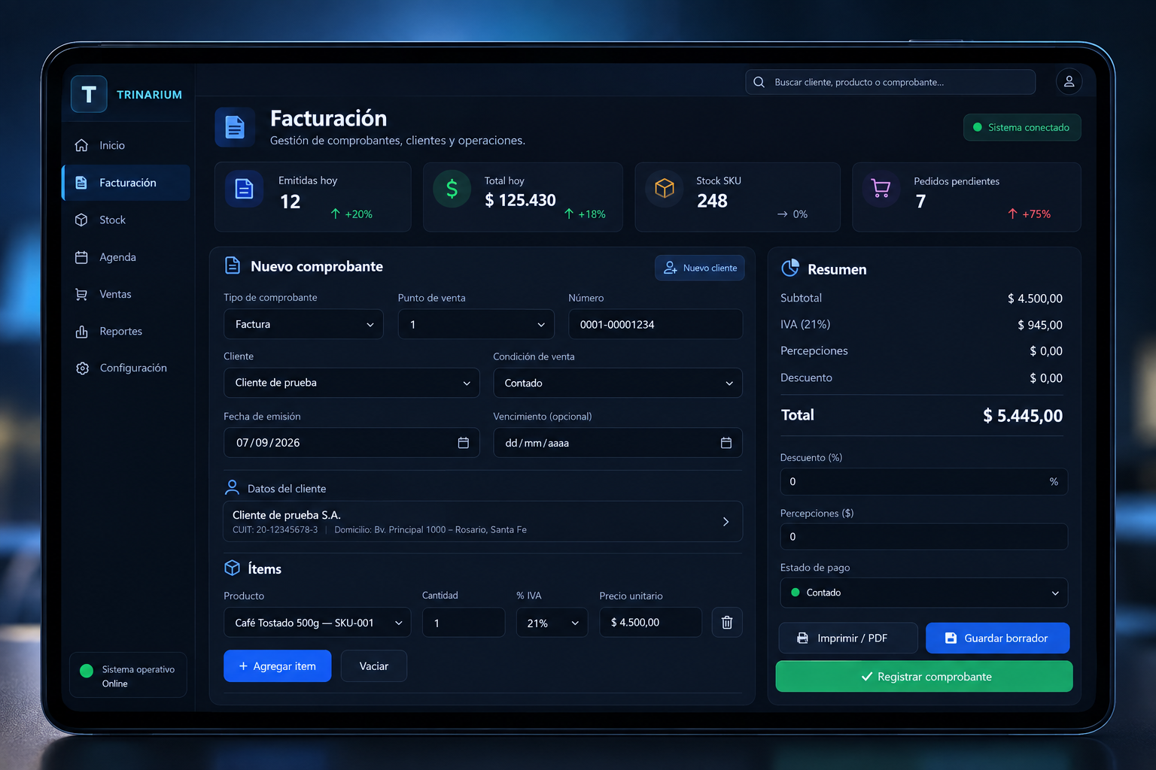Screen dimensions: 1156x770
Task: Click the Agregar ítem button
Action: (277, 666)
